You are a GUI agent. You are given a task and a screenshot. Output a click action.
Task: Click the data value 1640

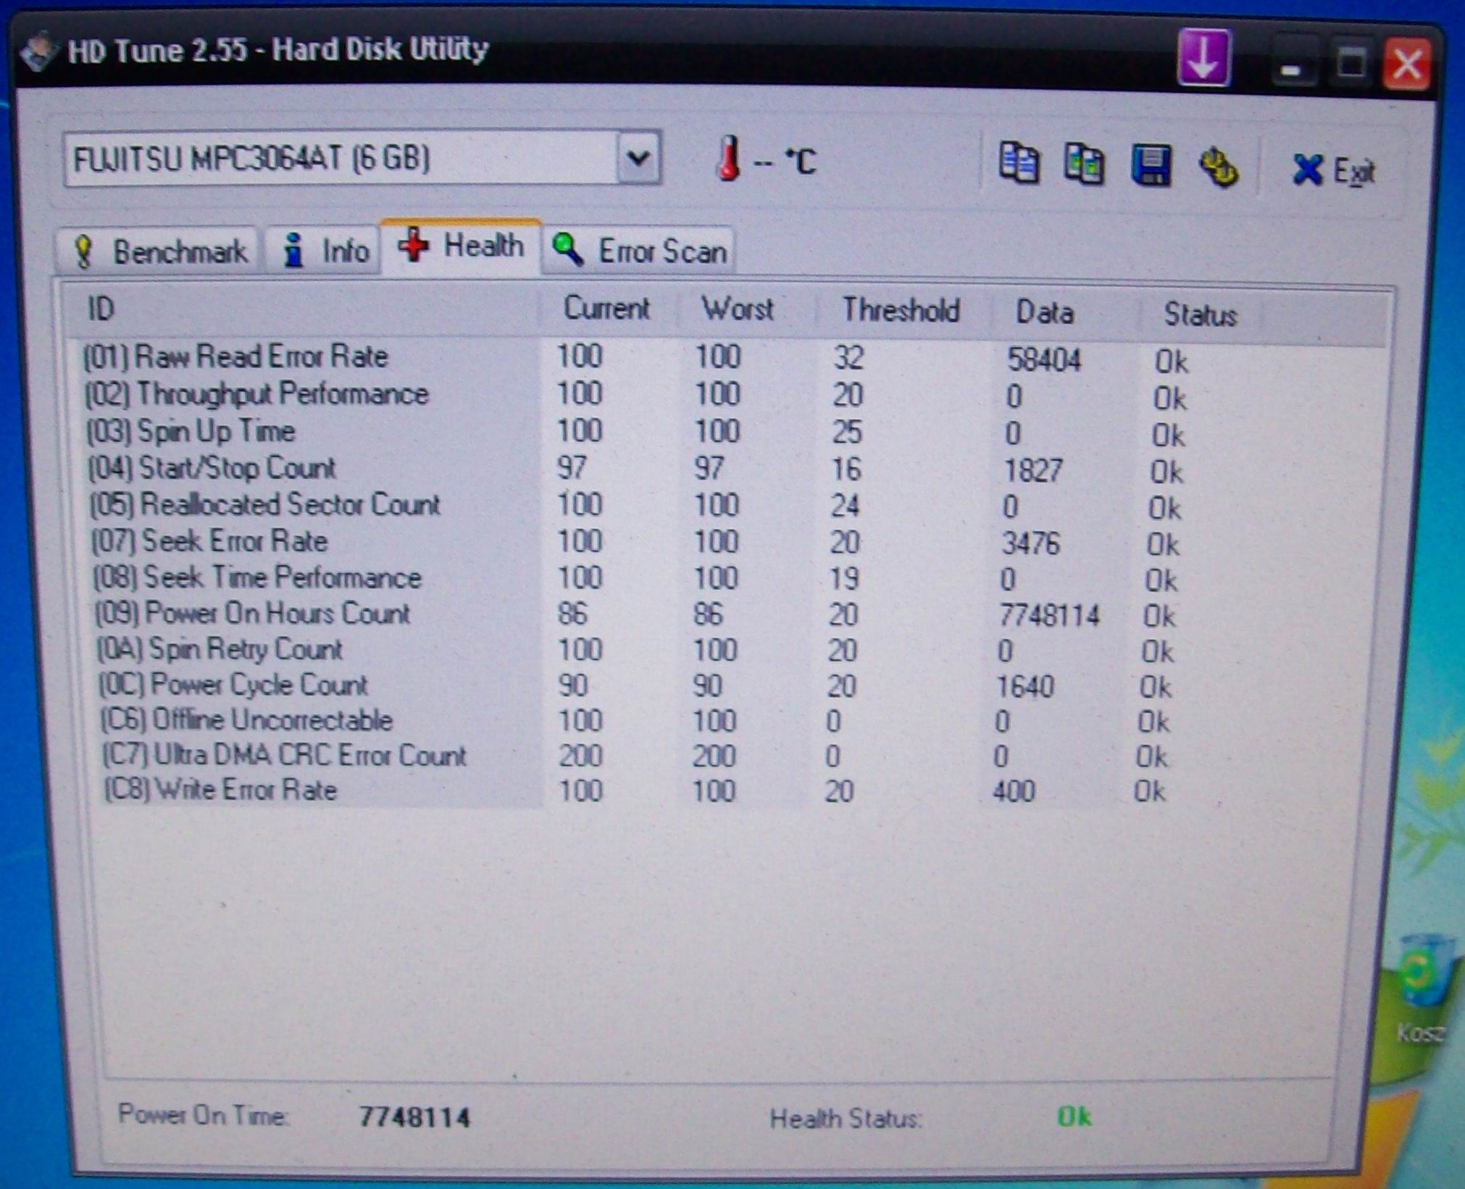coord(1025,686)
